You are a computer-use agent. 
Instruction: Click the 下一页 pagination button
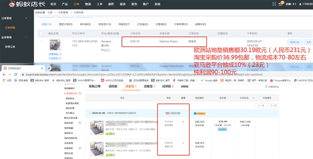click(x=273, y=105)
